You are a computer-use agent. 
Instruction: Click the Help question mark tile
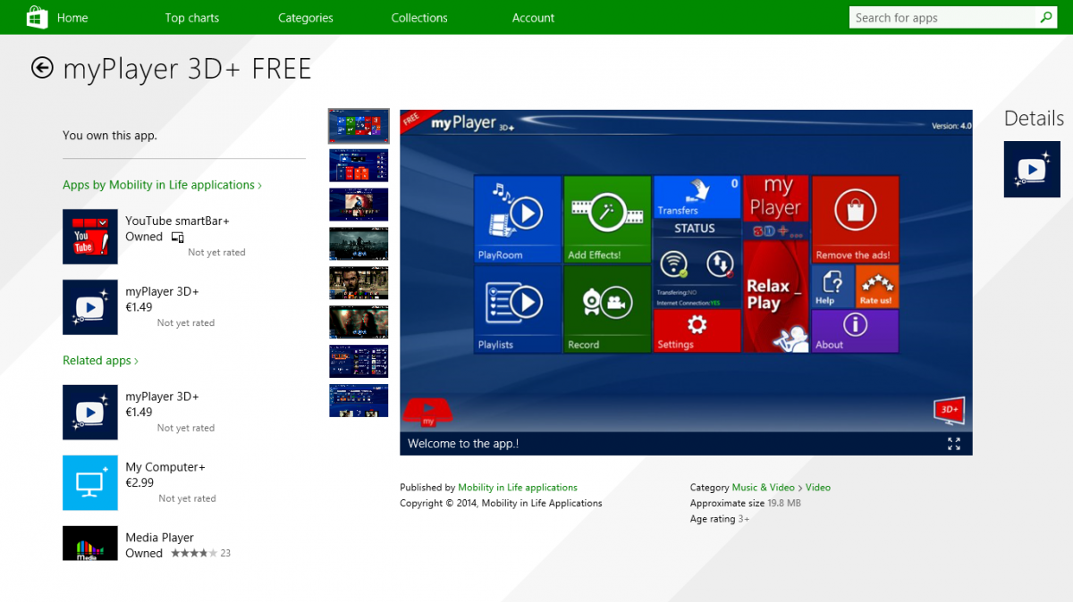[833, 287]
